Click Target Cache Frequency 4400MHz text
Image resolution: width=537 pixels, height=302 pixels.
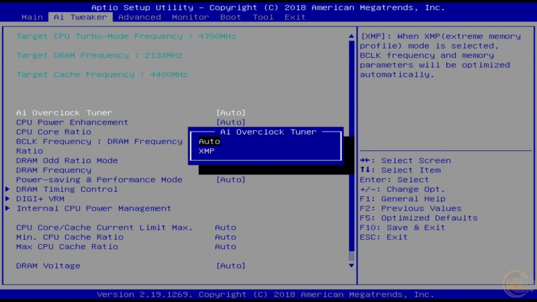coord(102,75)
